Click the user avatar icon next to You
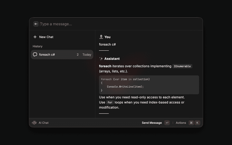 click(101, 37)
